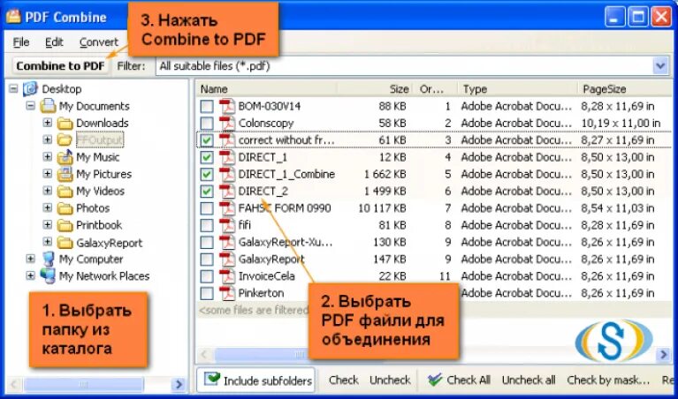This screenshot has width=678, height=399.
Task: Expand the Photos folder node
Action: [48, 208]
